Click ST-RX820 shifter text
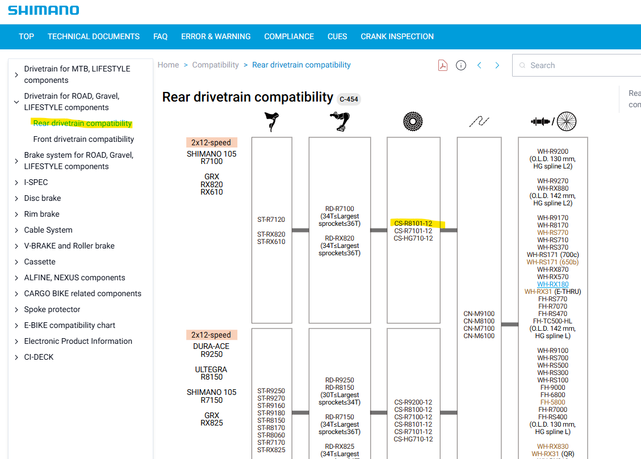 [271, 234]
